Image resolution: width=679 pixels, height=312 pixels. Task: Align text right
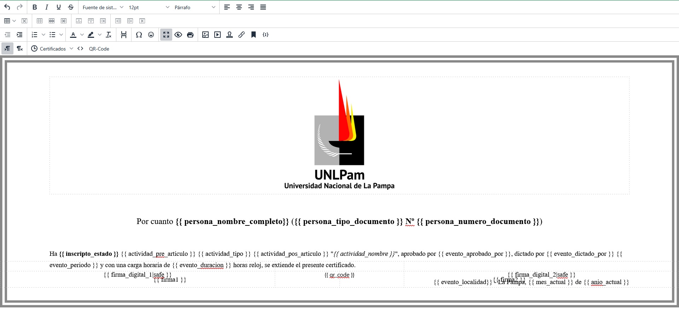click(x=251, y=7)
